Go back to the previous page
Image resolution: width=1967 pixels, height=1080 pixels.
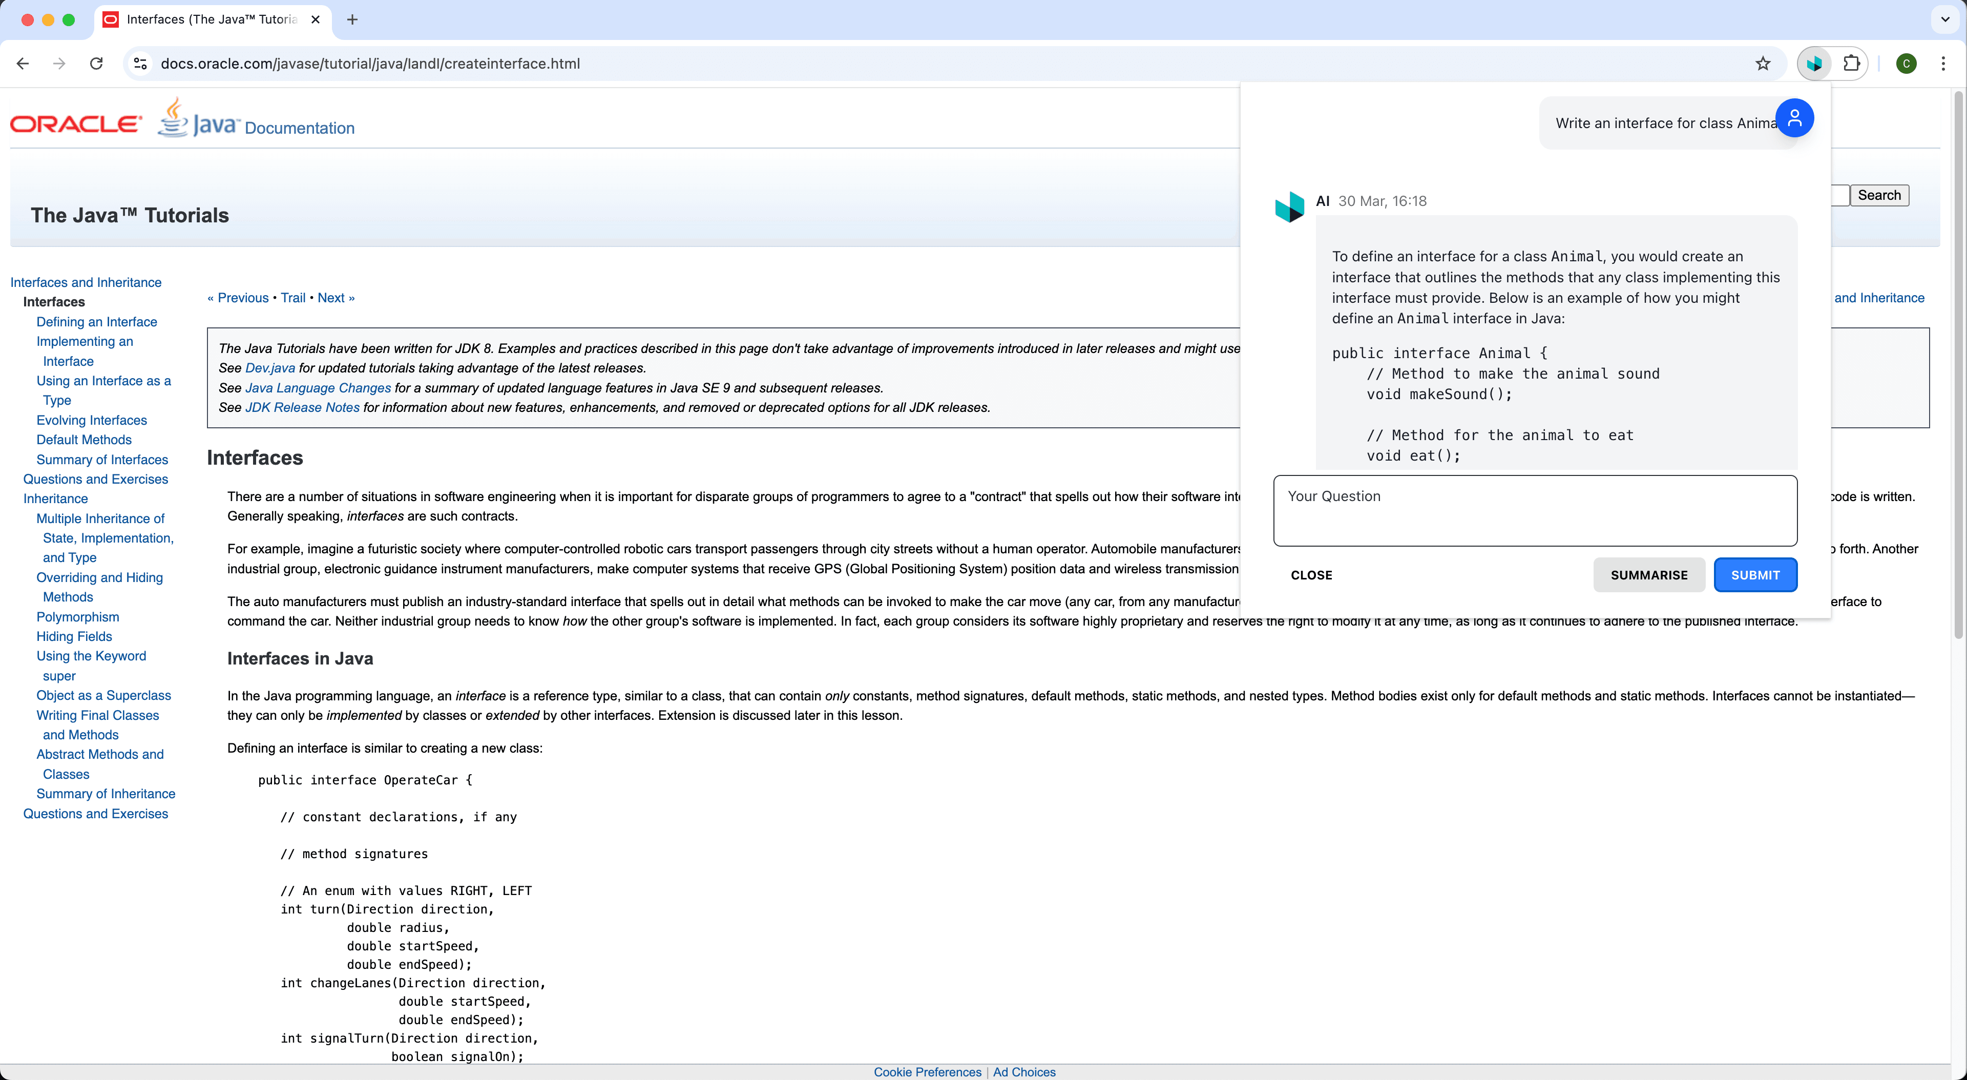(23, 64)
